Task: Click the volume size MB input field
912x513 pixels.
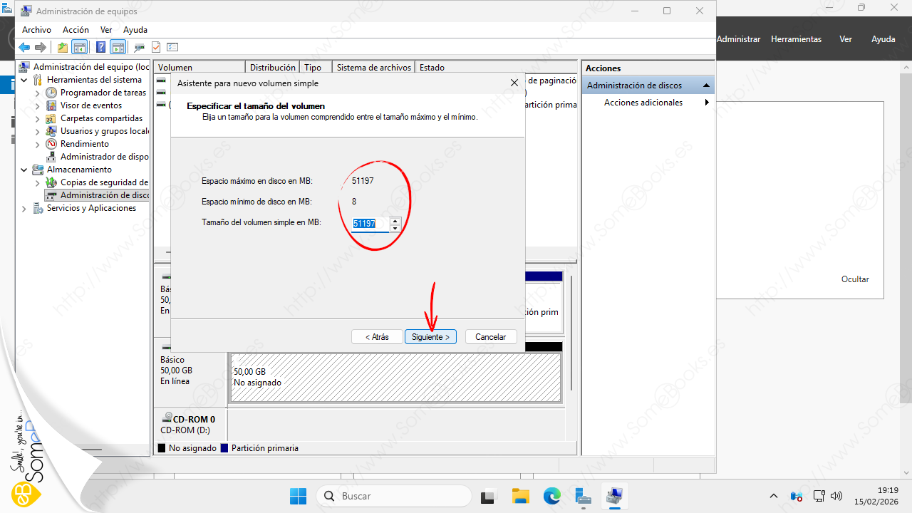Action: point(369,224)
